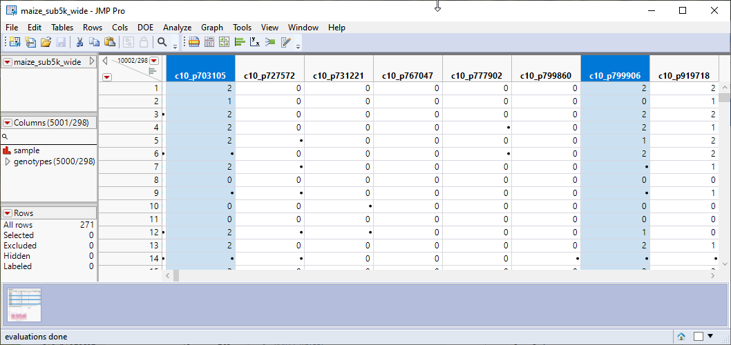Click the Cut scissors icon
Viewport: 731px width, 345px height.
pyautogui.click(x=79, y=42)
